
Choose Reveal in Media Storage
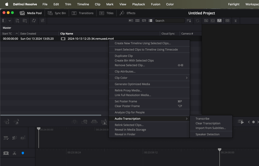[x=149, y=130]
